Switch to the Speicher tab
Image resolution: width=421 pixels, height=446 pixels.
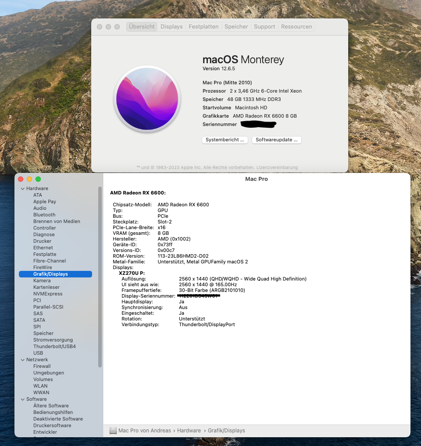click(236, 26)
